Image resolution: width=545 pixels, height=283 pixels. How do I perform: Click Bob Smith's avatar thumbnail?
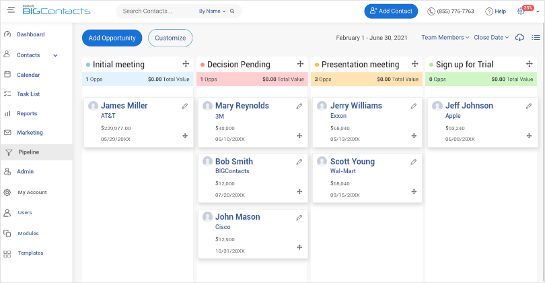207,161
